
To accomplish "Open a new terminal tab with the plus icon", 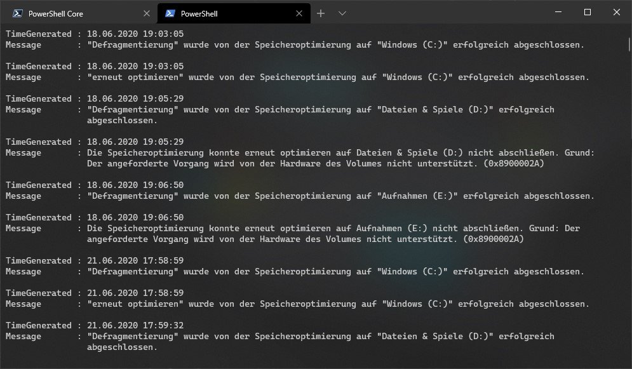I will coord(321,12).
